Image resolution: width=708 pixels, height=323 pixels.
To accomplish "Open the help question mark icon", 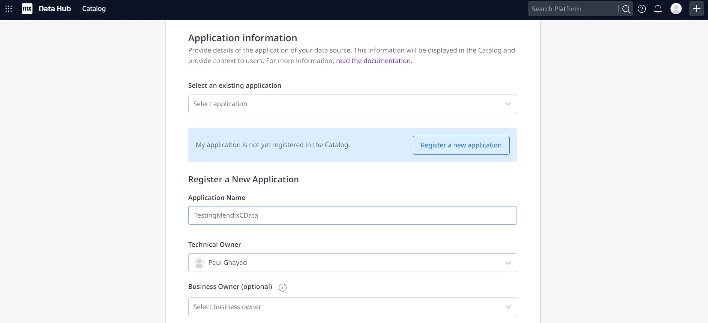I will pos(642,9).
